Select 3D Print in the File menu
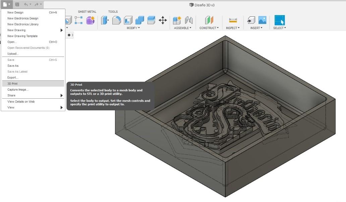Image resolution: width=346 pixels, height=202 pixels. pos(33,84)
